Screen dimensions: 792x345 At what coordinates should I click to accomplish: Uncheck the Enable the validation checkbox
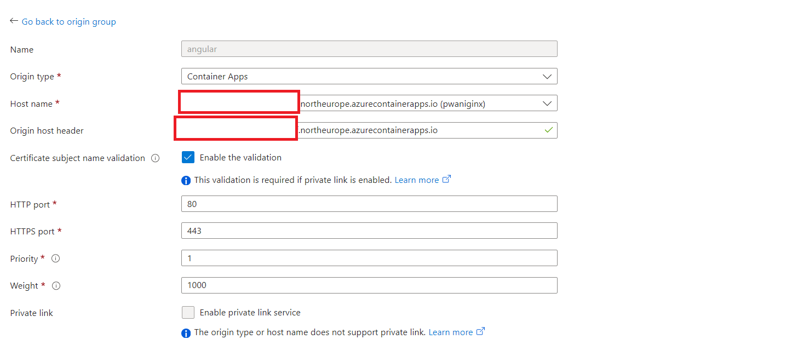[188, 158]
